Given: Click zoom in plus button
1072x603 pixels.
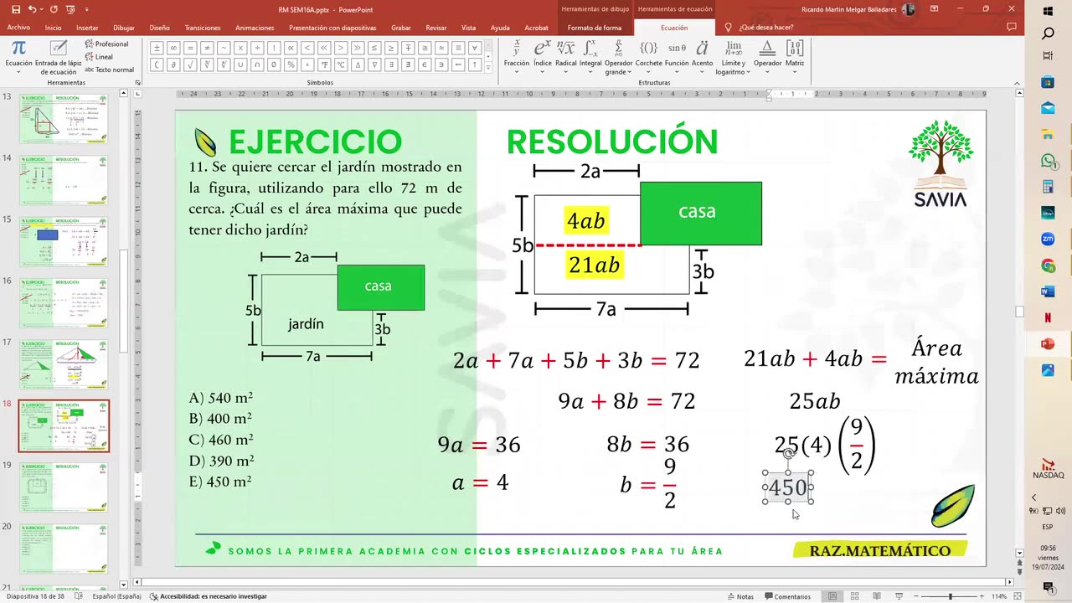Looking at the screenshot, I should pyautogui.click(x=982, y=596).
